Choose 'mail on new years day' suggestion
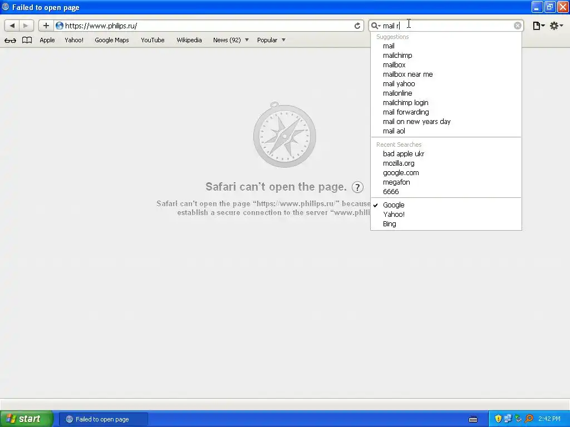This screenshot has height=427, width=570. (446, 122)
